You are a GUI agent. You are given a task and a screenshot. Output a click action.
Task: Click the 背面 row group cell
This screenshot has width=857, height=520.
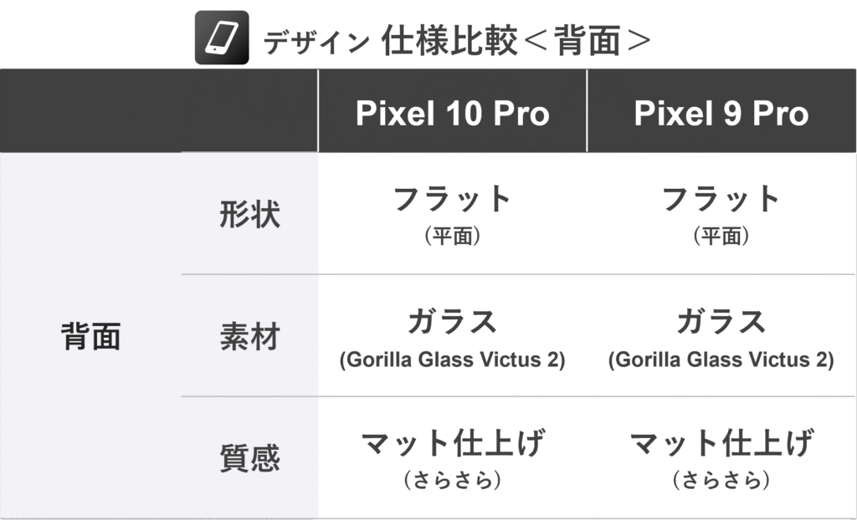[90, 336]
